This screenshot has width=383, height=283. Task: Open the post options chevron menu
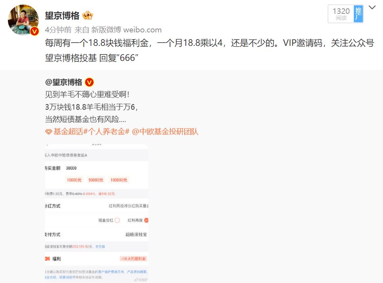pyautogui.click(x=372, y=8)
